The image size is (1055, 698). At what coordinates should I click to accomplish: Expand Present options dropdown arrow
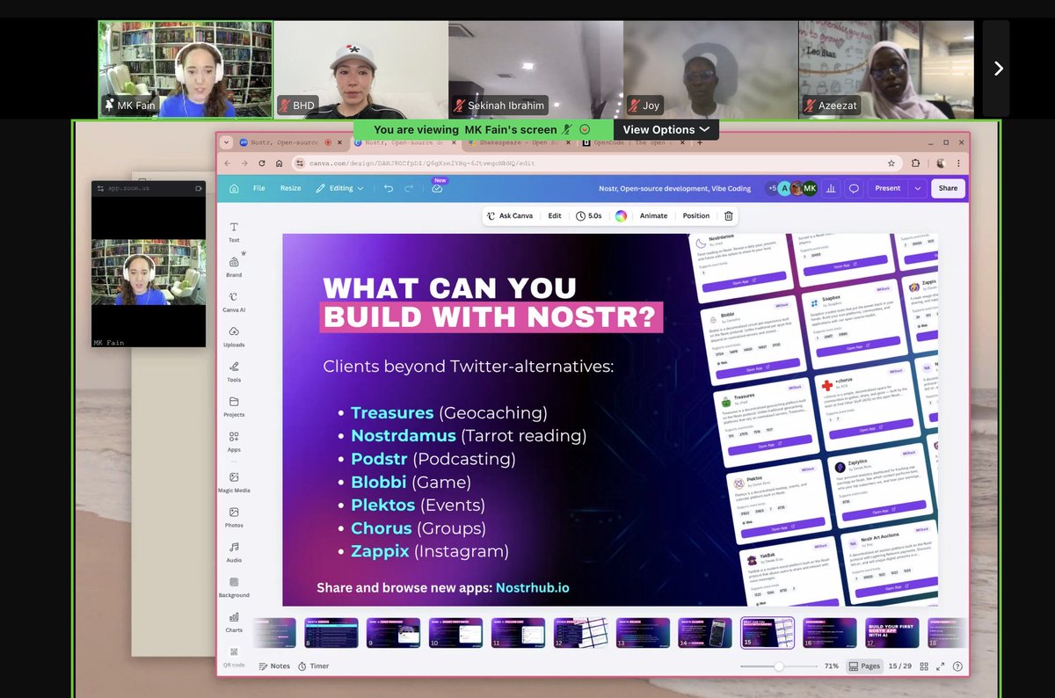pyautogui.click(x=917, y=188)
